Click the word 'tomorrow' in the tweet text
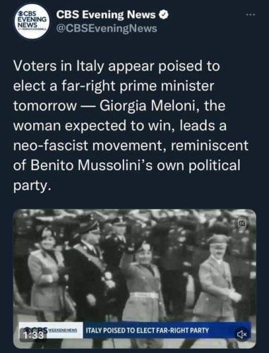The width and height of the screenshot is (269, 353). coord(45,106)
